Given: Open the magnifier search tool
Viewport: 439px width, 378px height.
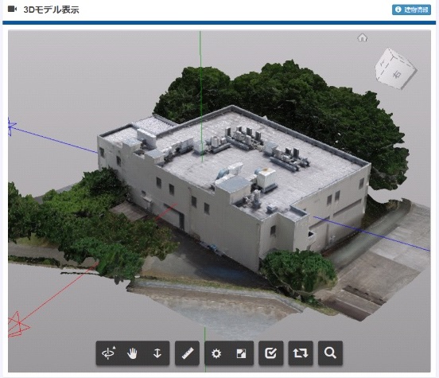Looking at the screenshot, I should (x=330, y=353).
